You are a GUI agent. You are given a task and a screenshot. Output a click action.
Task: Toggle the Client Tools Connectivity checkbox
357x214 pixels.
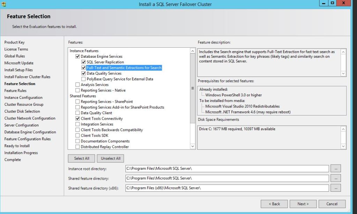pyautogui.click(x=78, y=119)
